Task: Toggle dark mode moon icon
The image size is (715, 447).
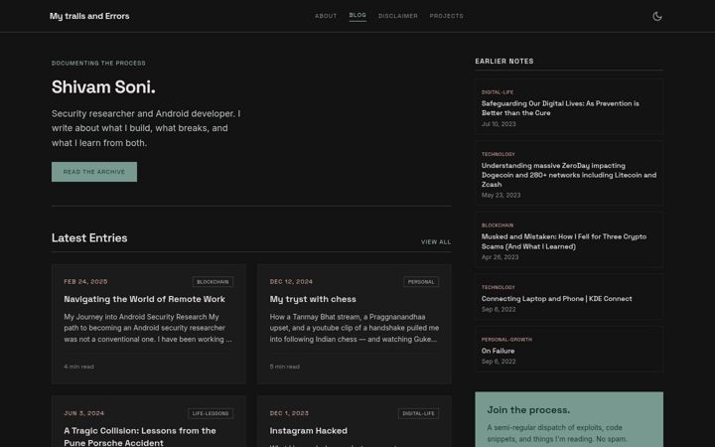Action: (657, 16)
